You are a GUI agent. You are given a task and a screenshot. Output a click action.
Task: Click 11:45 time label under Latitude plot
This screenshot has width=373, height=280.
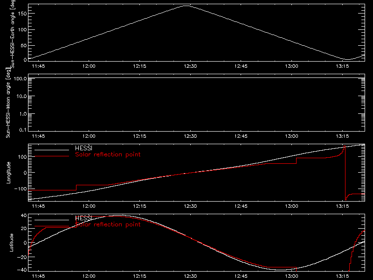click(x=38, y=276)
